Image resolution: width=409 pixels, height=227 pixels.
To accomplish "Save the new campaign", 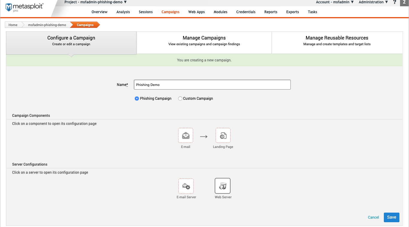I will click(x=391, y=217).
